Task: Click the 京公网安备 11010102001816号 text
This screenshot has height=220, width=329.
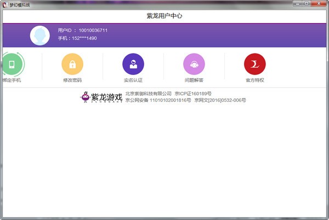Action: tap(158, 100)
